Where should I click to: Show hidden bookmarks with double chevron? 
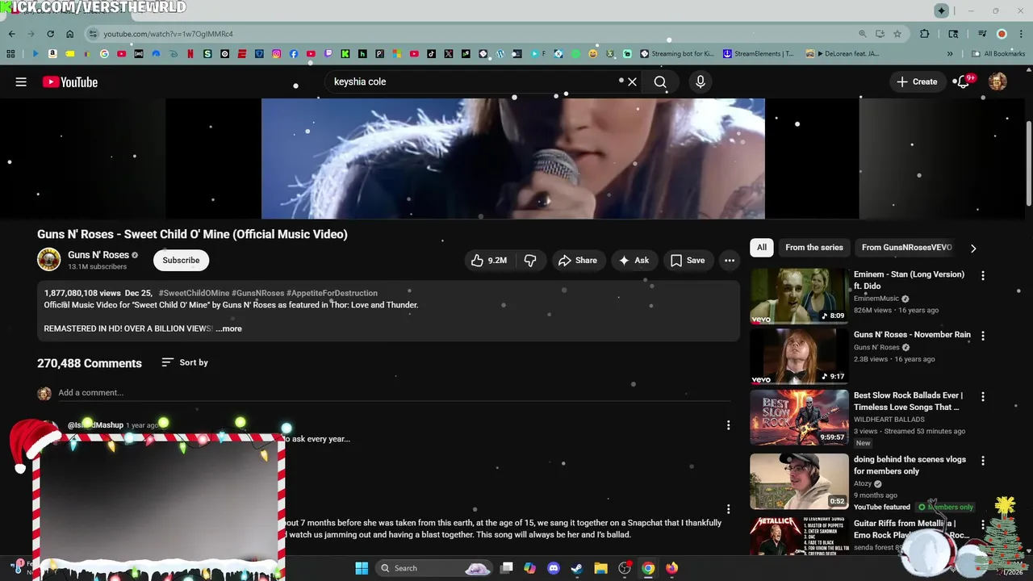950,54
